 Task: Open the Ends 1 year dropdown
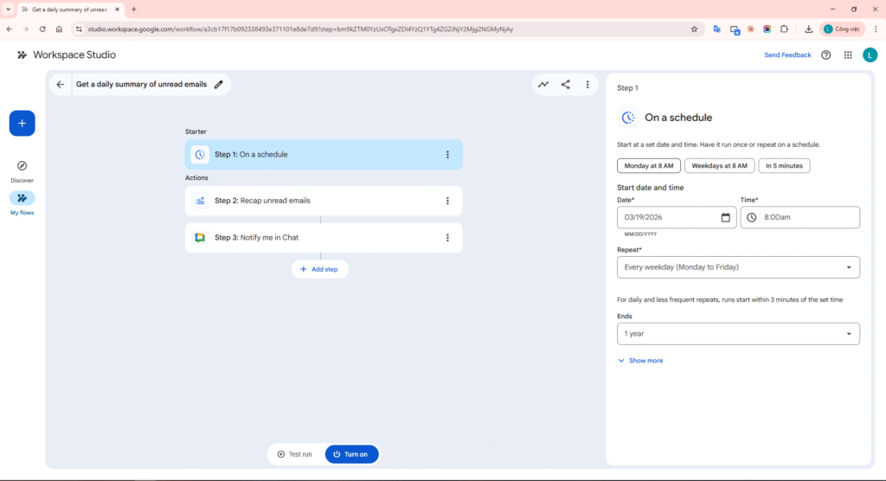[x=738, y=333]
